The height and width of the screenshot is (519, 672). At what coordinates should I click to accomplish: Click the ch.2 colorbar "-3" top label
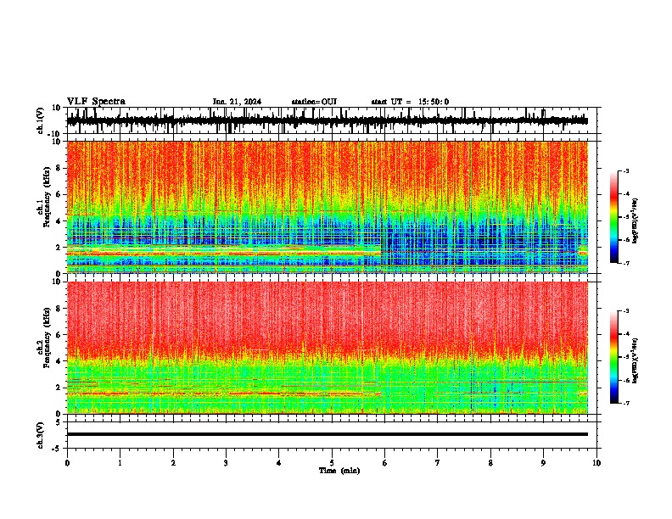click(626, 311)
